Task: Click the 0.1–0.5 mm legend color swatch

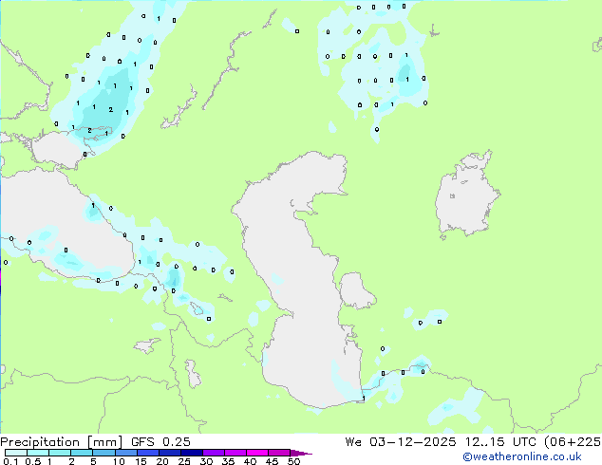Action: 16,453
